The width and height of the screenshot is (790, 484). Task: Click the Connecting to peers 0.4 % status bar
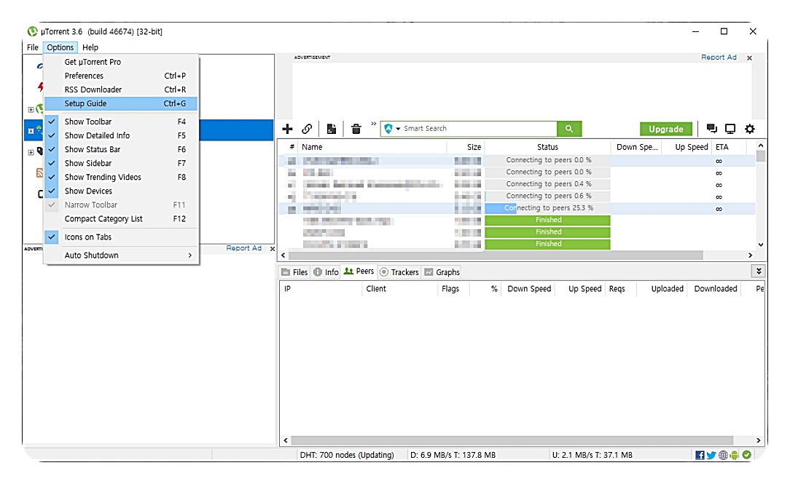tap(547, 184)
